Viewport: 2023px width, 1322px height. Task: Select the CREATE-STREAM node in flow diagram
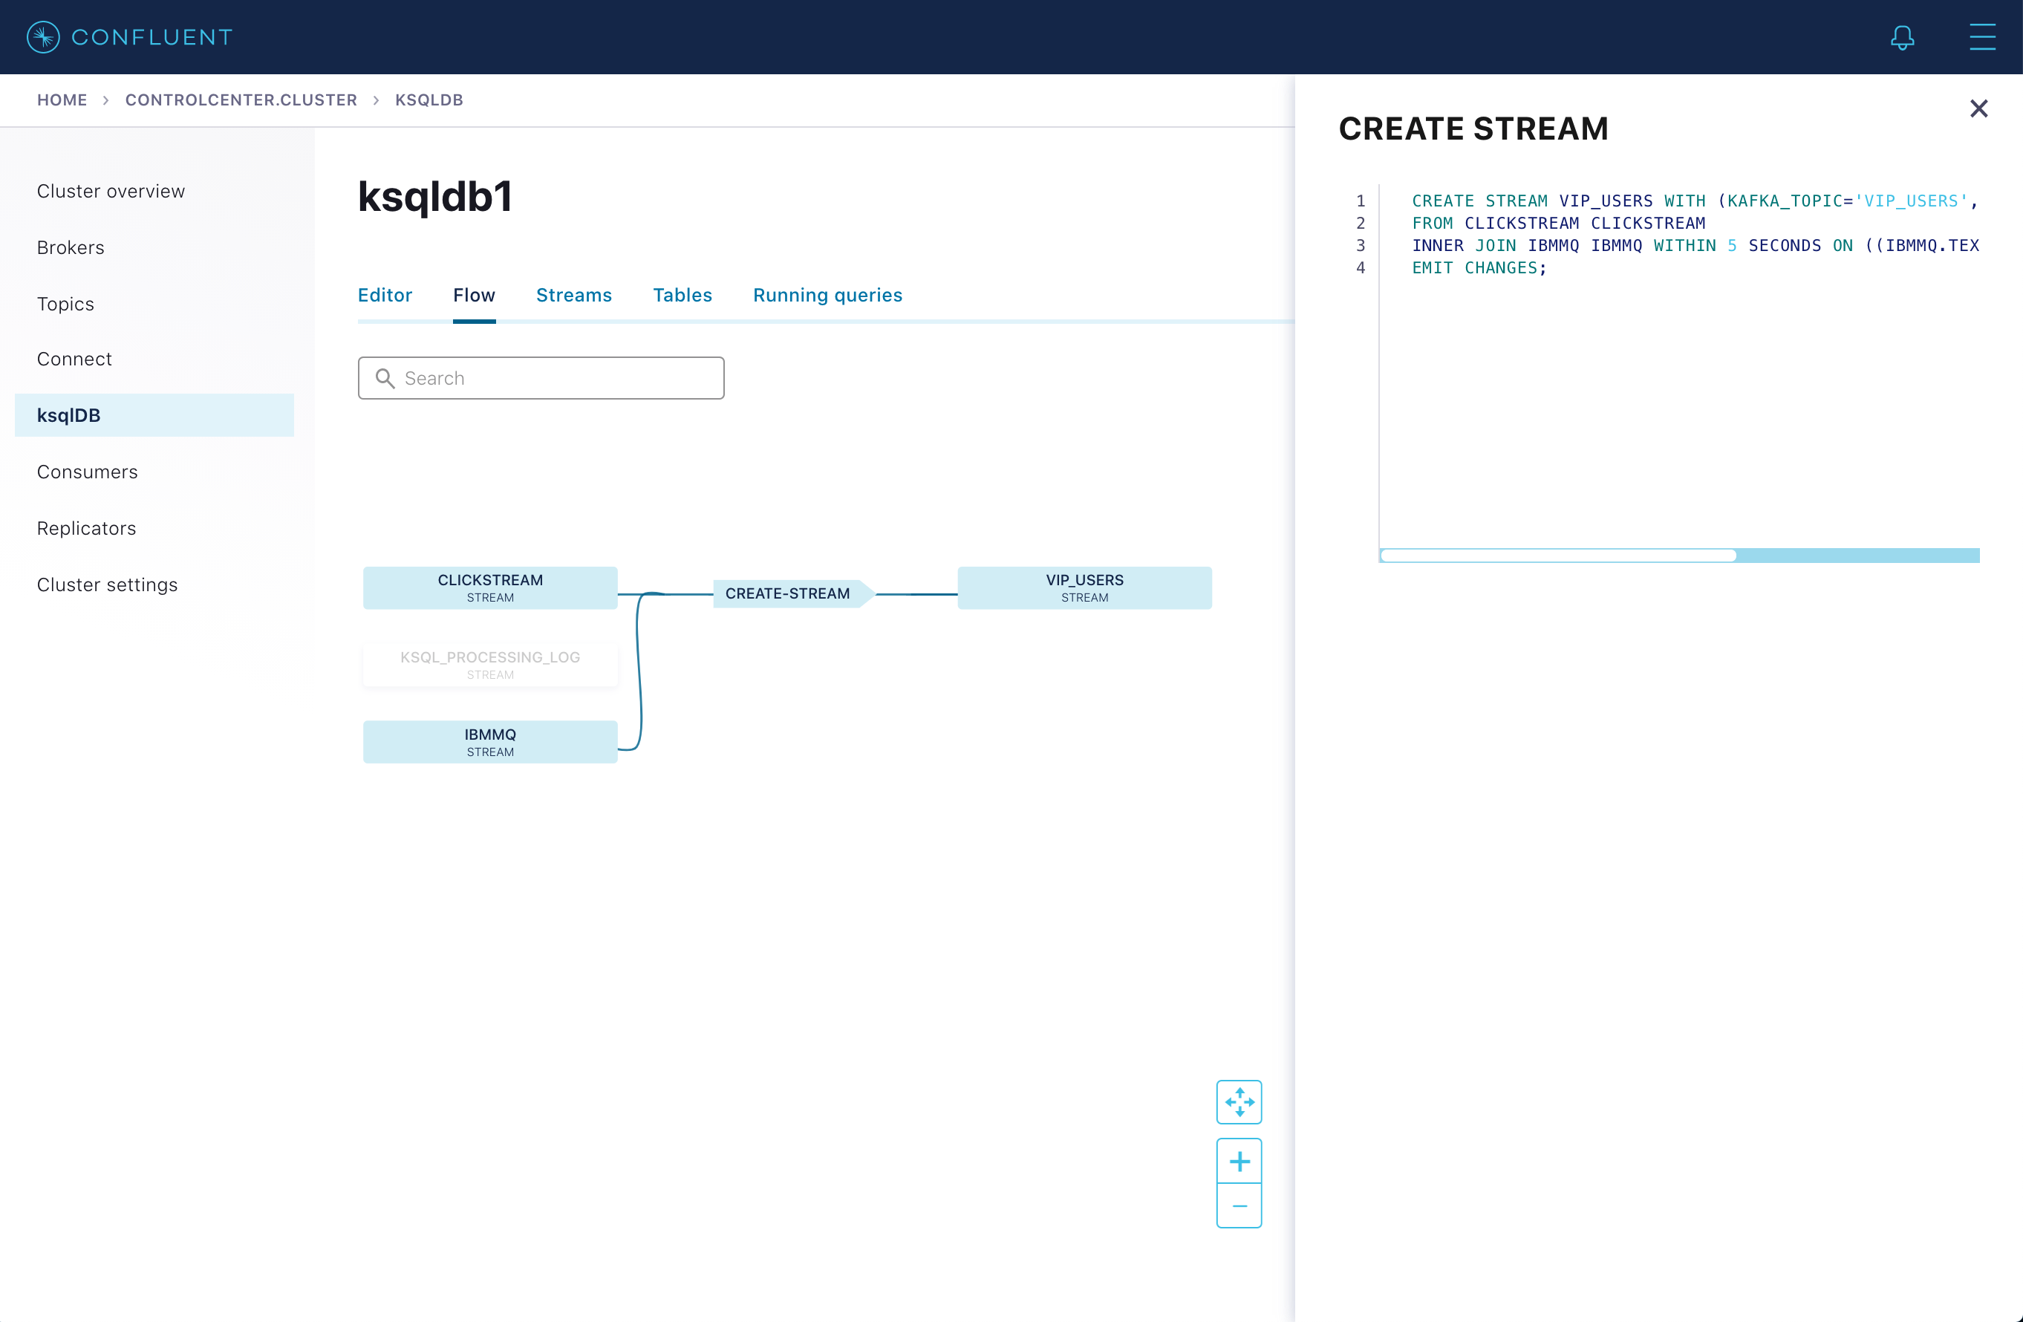(x=786, y=593)
